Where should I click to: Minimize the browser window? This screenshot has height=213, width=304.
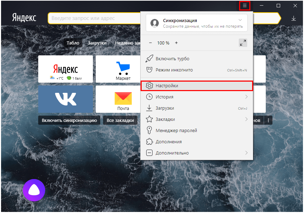[x=262, y=6]
